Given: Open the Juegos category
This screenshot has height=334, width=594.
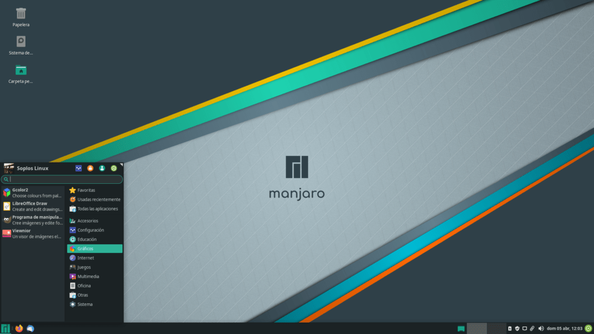Looking at the screenshot, I should (x=95, y=267).
